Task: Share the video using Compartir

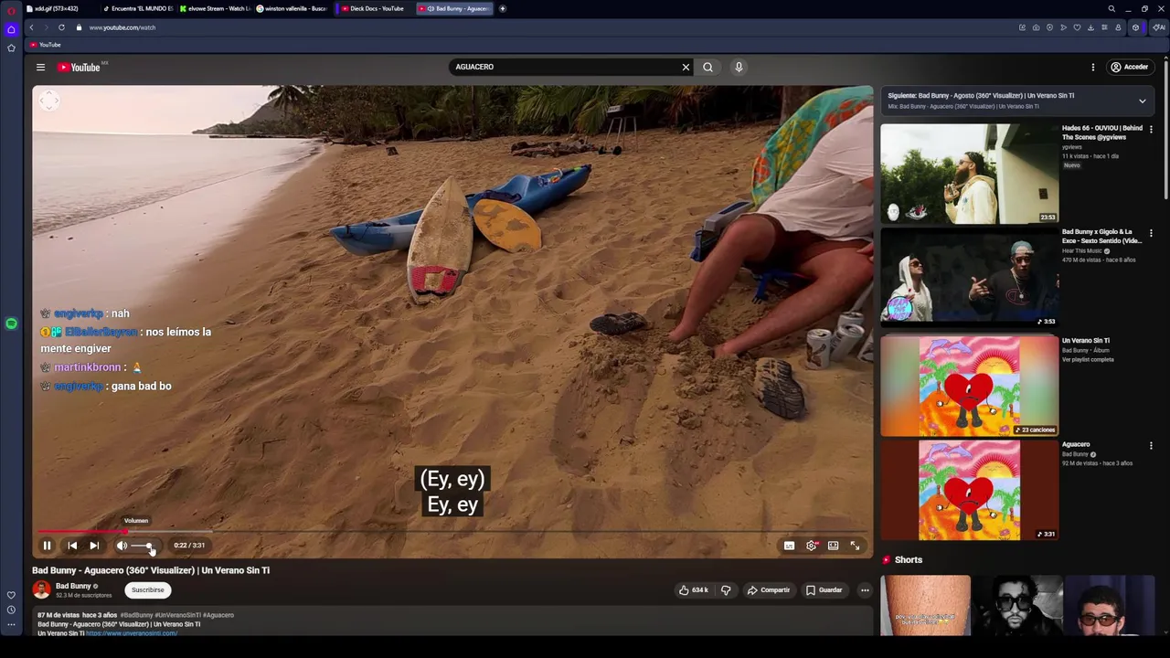Action: click(769, 590)
